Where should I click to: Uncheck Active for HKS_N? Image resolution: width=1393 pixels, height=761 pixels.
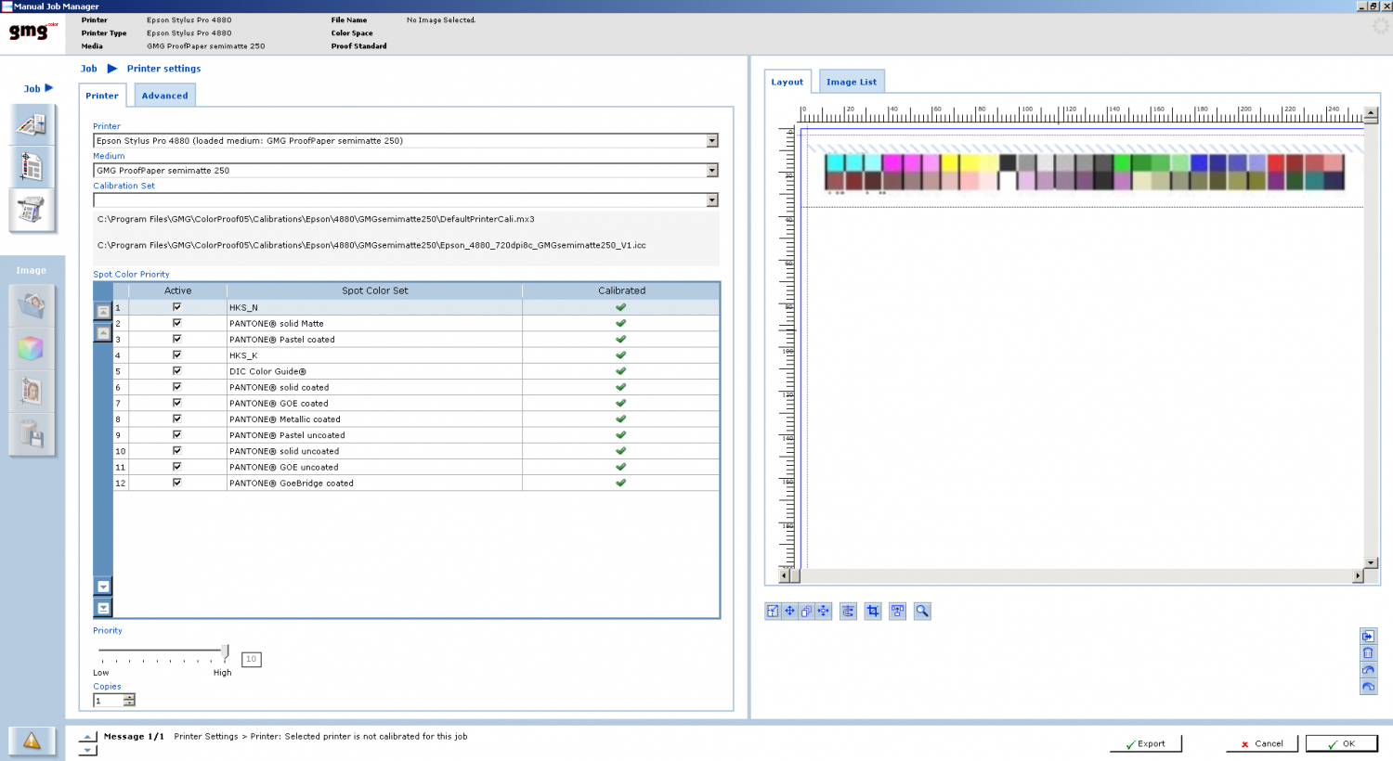(176, 307)
